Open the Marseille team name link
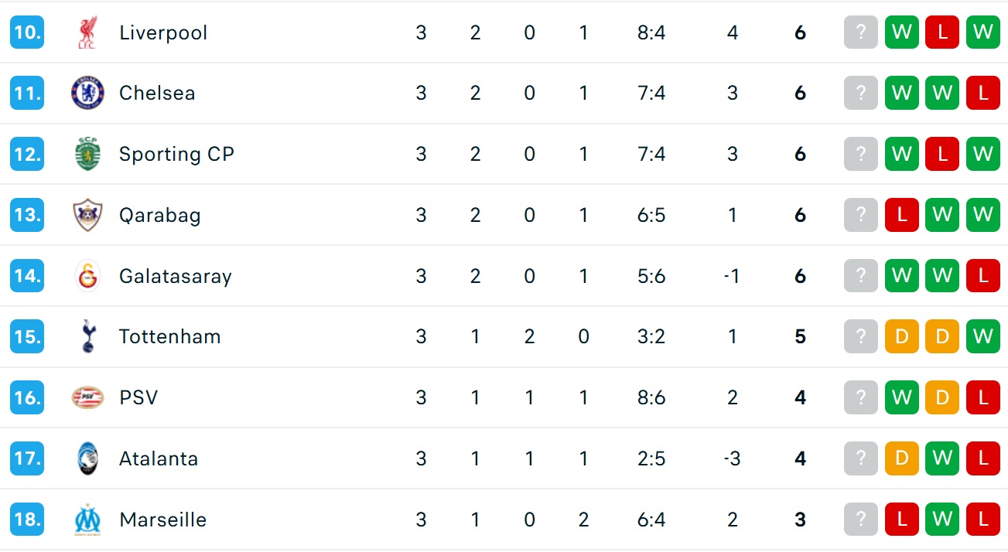Image resolution: width=1008 pixels, height=552 pixels. [162, 520]
